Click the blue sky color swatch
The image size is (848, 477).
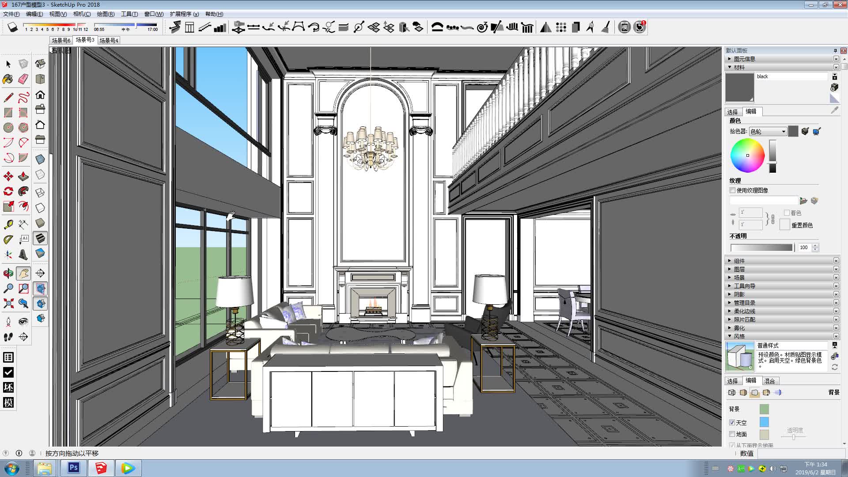pyautogui.click(x=764, y=422)
